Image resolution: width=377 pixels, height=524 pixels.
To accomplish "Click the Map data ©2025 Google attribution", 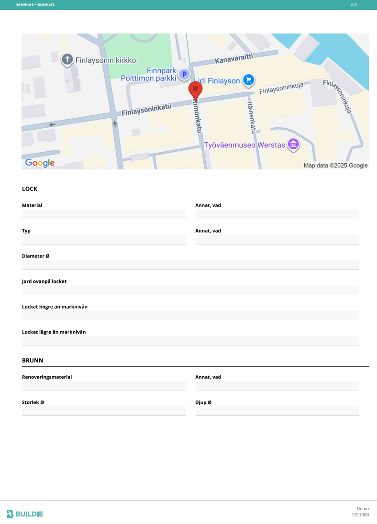I will 335,166.
